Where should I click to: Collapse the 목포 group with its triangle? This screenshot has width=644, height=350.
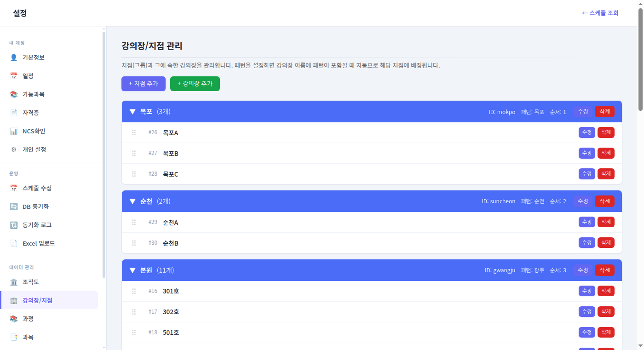pos(132,111)
